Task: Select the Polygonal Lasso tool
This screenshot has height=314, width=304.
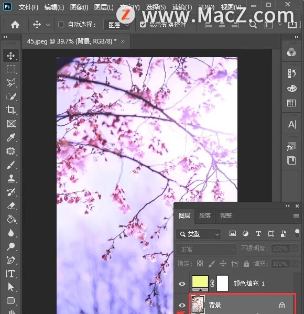Action: pos(10,83)
